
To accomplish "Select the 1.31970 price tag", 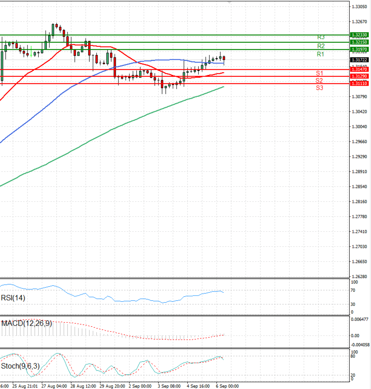I will (x=359, y=49).
